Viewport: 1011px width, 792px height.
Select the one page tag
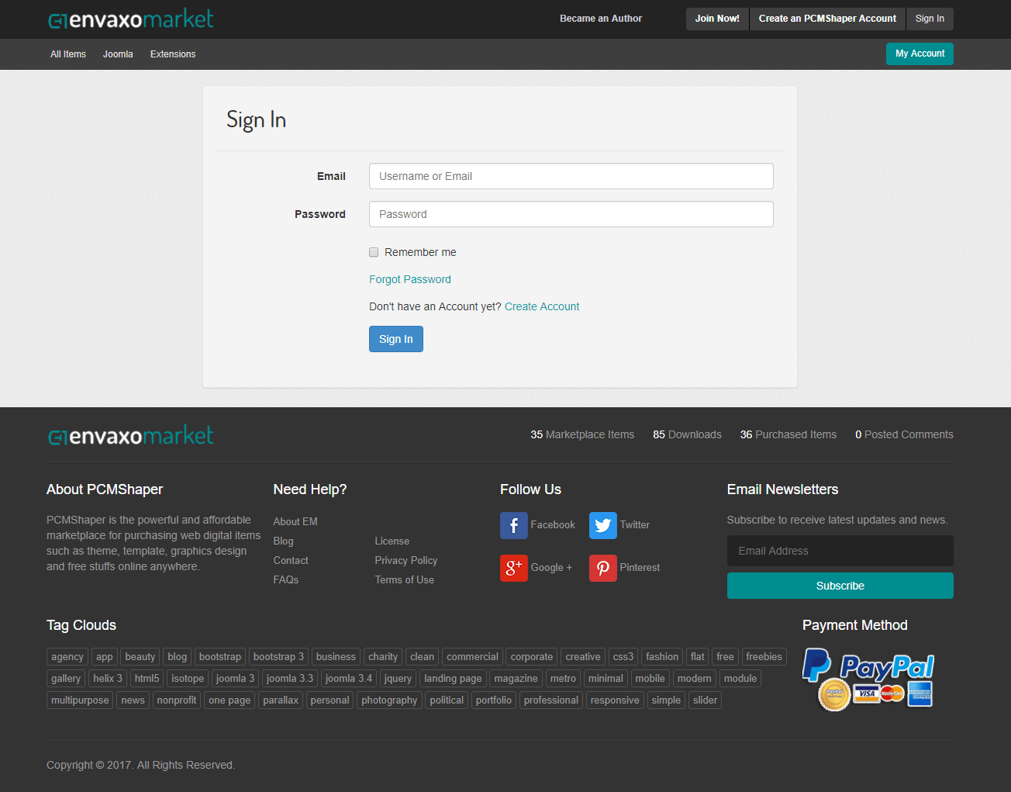[229, 700]
